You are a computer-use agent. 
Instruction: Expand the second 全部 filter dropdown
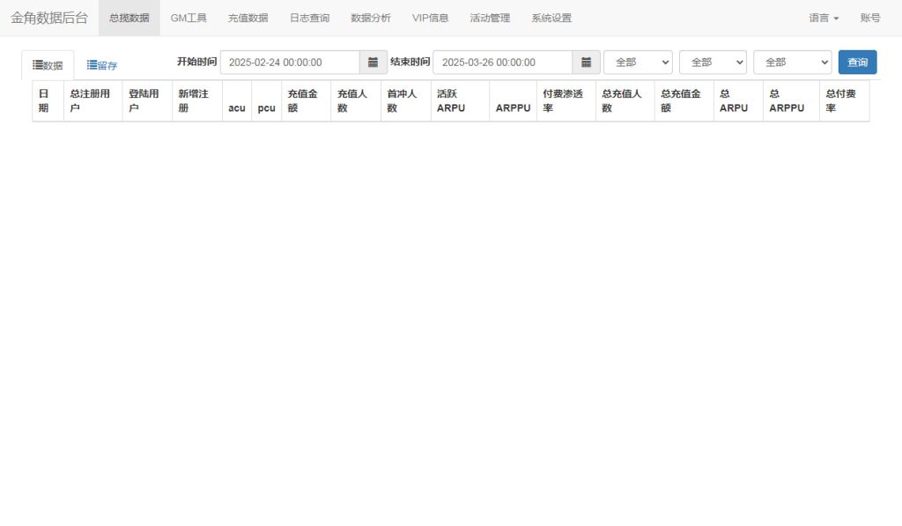[x=712, y=62]
